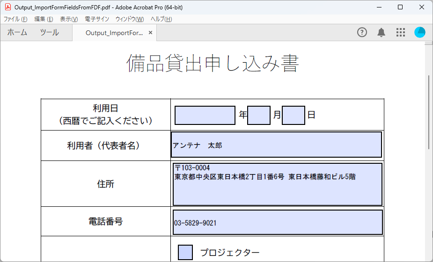Switch to the ホーム tab
Screen dimensions: 433x262
click(x=17, y=33)
